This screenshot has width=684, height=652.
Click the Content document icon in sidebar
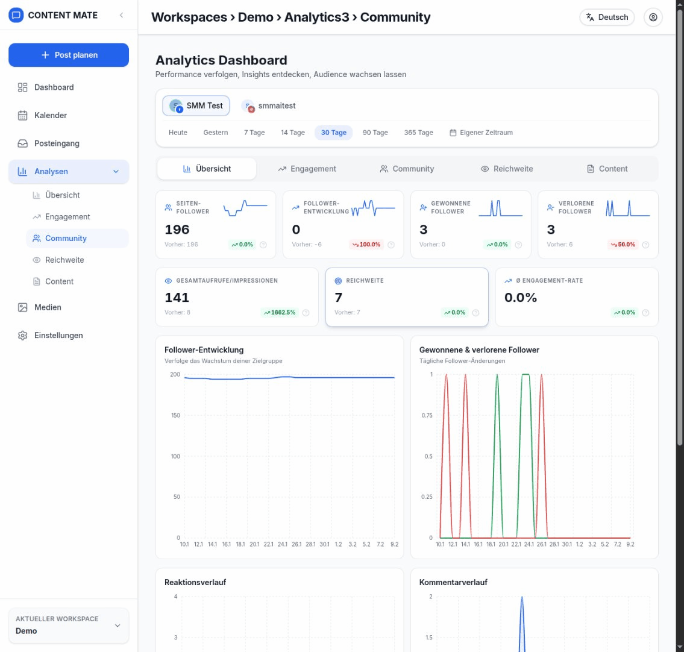pos(37,281)
